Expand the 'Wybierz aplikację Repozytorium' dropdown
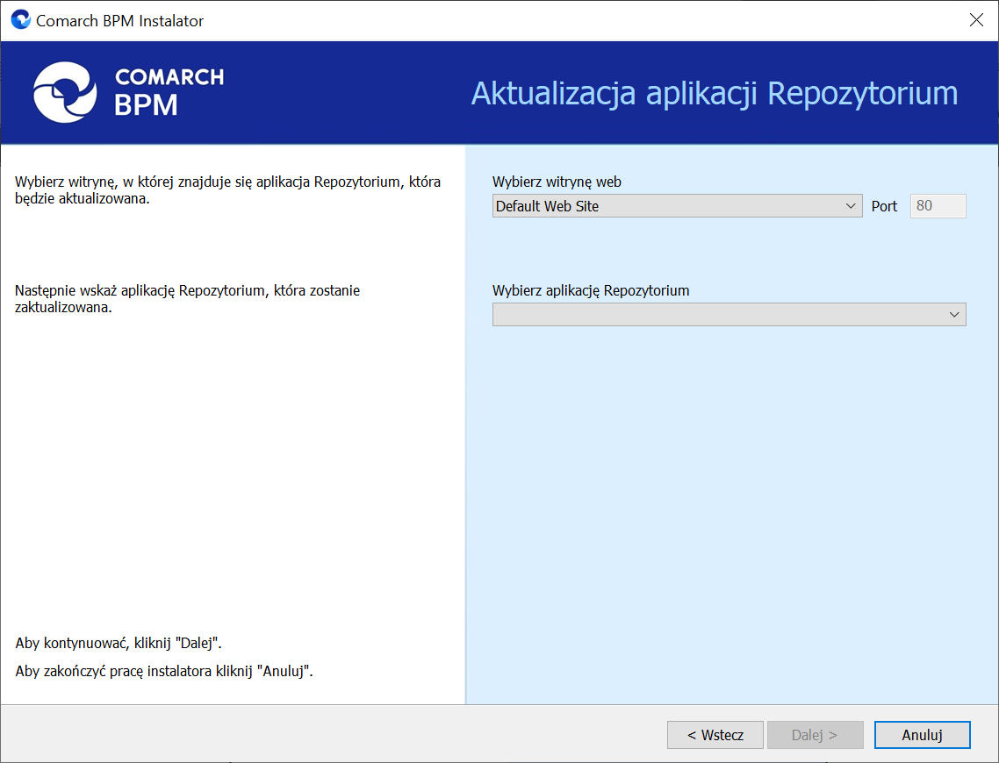Image resolution: width=999 pixels, height=763 pixels. tap(729, 314)
